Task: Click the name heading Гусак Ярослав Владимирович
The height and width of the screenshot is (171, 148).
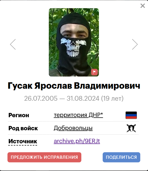Action: click(x=74, y=86)
